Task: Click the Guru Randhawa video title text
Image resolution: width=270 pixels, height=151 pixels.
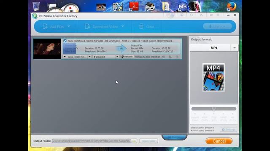Action: (x=121, y=41)
